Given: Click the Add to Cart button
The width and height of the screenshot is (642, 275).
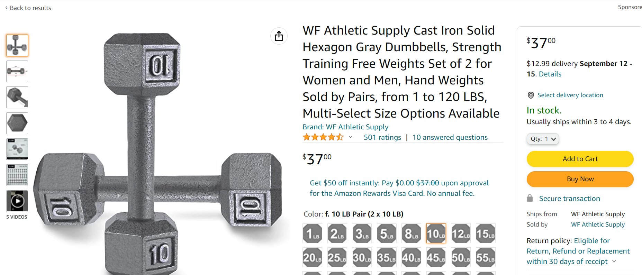Looking at the screenshot, I should click(580, 159).
